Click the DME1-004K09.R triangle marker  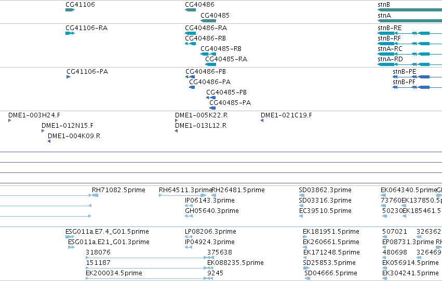[49, 141]
